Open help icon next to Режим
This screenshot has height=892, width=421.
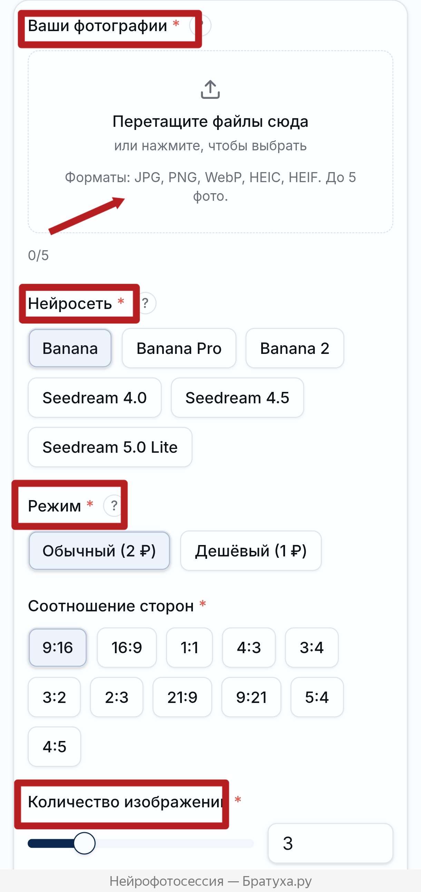point(114,506)
